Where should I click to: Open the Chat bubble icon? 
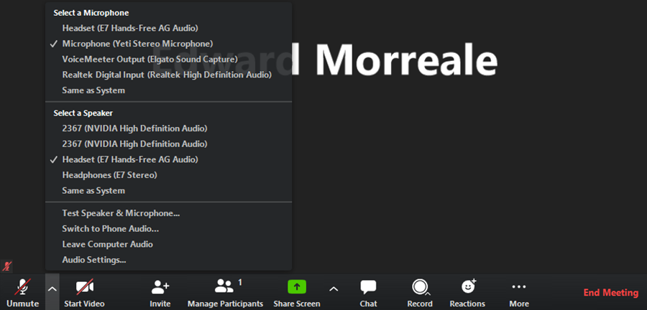tap(368, 287)
